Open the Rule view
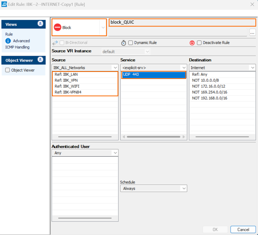 click(9, 34)
